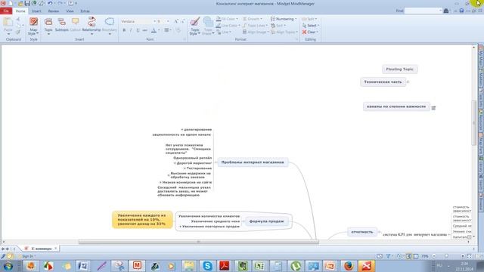Open the Clear dropdown in Editing
The image size is (484, 272).
[x=310, y=32]
